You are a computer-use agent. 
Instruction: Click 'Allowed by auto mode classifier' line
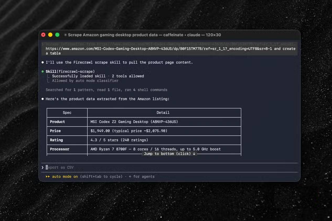tap(85, 81)
